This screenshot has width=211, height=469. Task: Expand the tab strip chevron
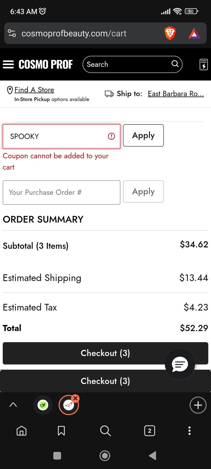[x=13, y=405]
